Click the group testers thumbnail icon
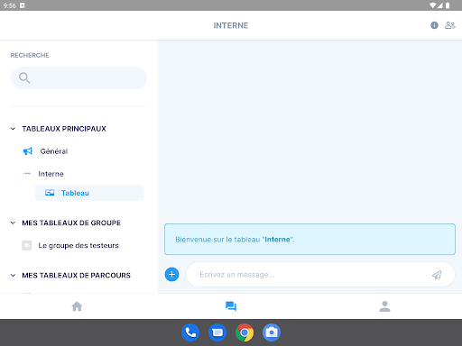 (27, 245)
